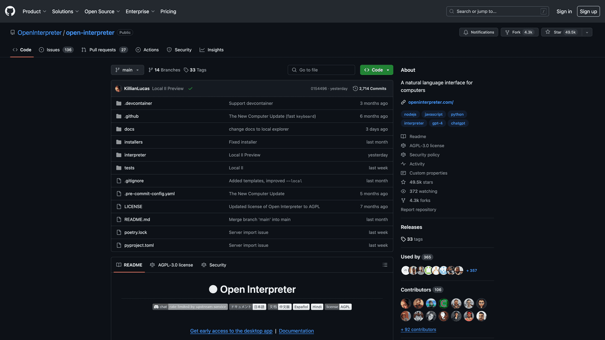Select the Security tab in README panel
The height and width of the screenshot is (340, 605).
[214, 265]
